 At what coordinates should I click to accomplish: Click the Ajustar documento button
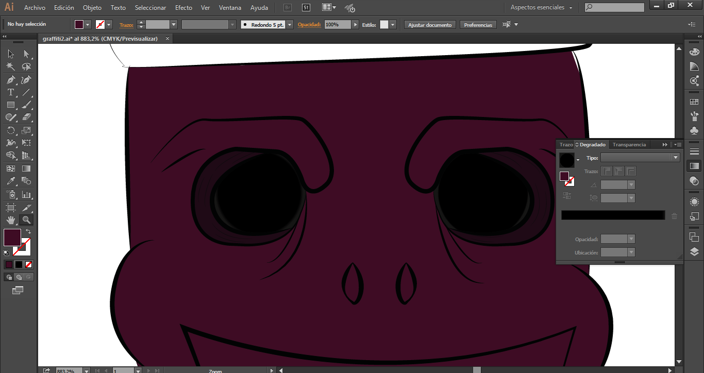[x=430, y=25]
